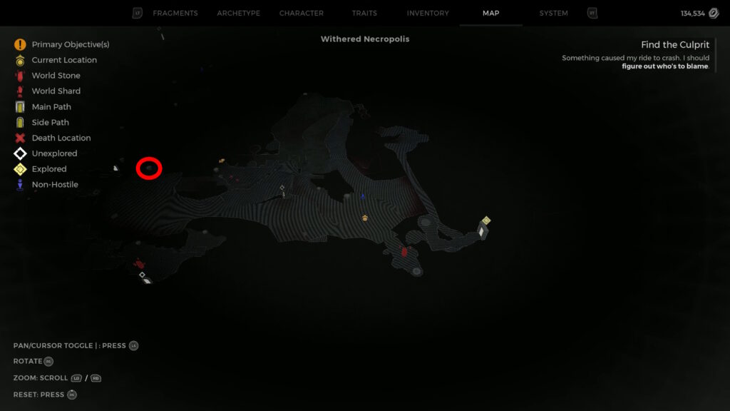Select the small unexplored diamond marker in map center
730x411 pixels.
[282, 188]
